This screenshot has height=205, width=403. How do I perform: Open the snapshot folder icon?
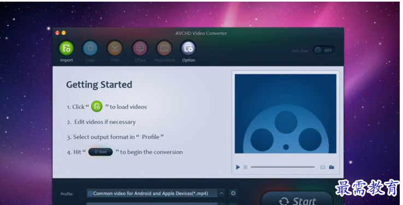coord(331,167)
